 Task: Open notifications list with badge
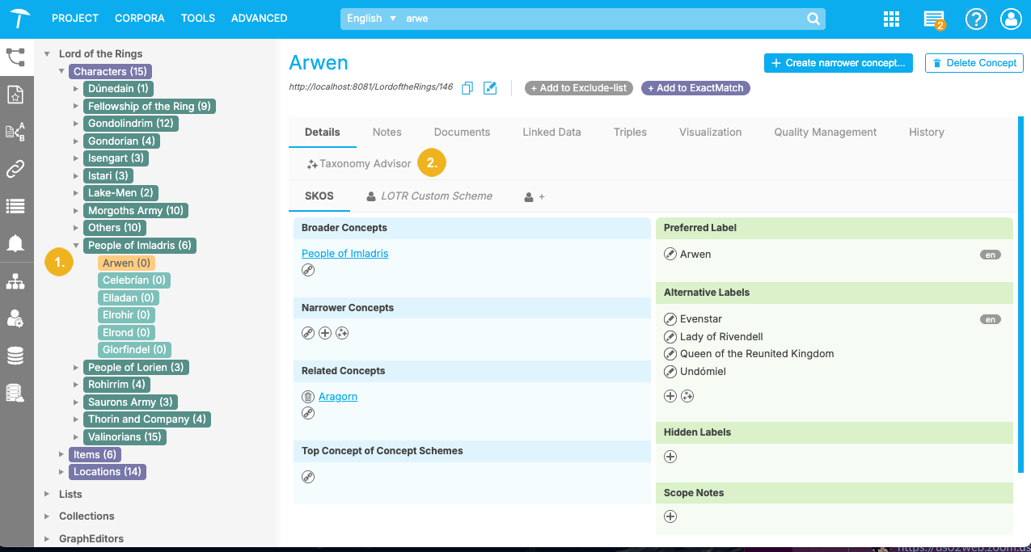click(x=933, y=19)
